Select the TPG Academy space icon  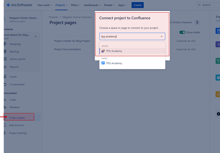[103, 51]
